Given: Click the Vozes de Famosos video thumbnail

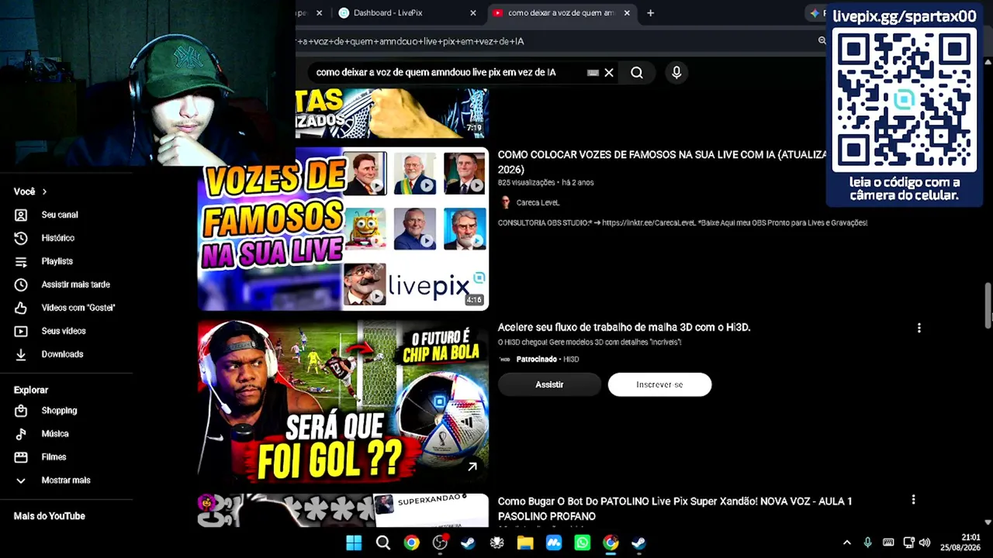Looking at the screenshot, I should coord(343,229).
